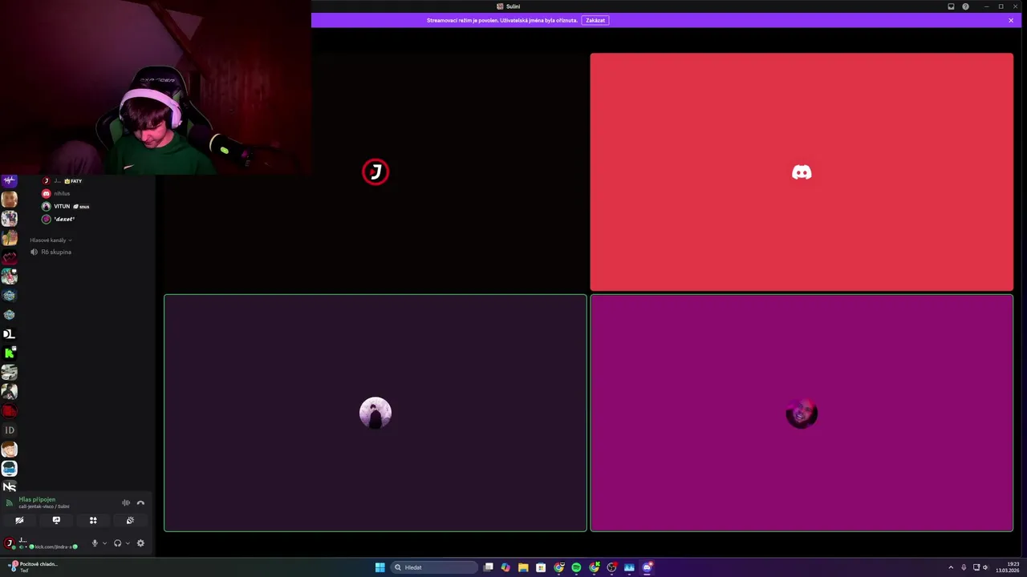Focus the red Discord logo tile
The width and height of the screenshot is (1027, 577).
tap(802, 171)
